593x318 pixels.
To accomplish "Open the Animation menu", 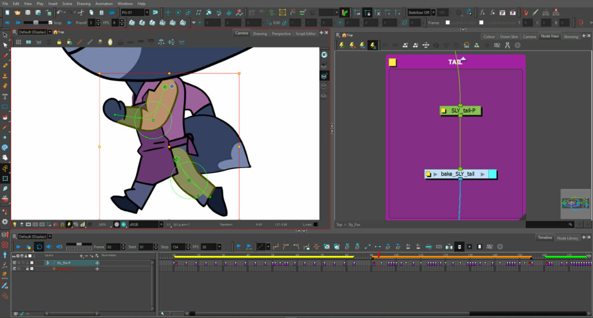I will tap(104, 3).
